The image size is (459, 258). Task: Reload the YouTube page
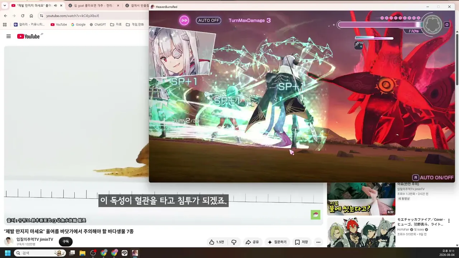point(23,16)
